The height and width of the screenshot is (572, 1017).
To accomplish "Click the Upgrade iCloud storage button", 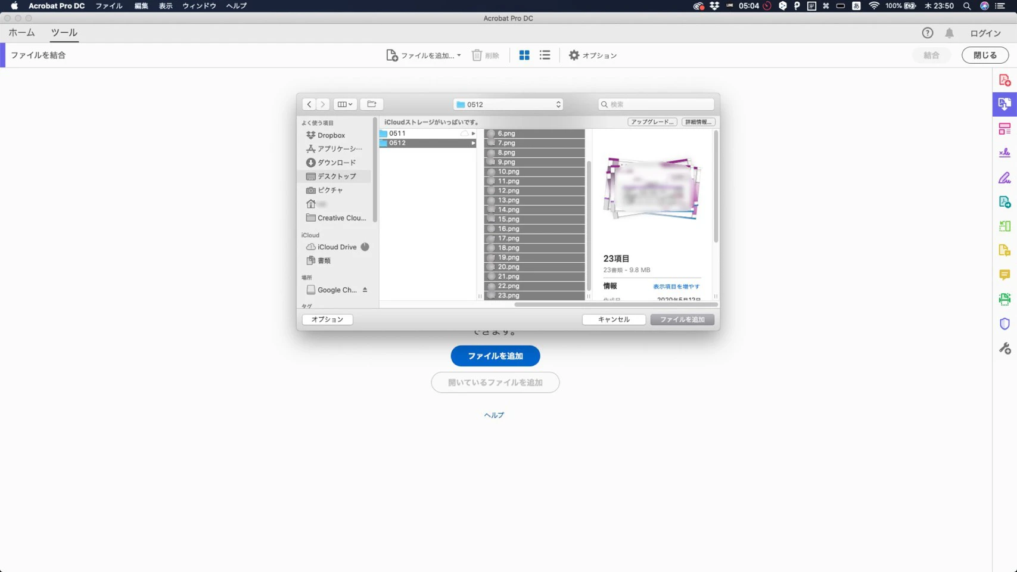I will 652,122.
